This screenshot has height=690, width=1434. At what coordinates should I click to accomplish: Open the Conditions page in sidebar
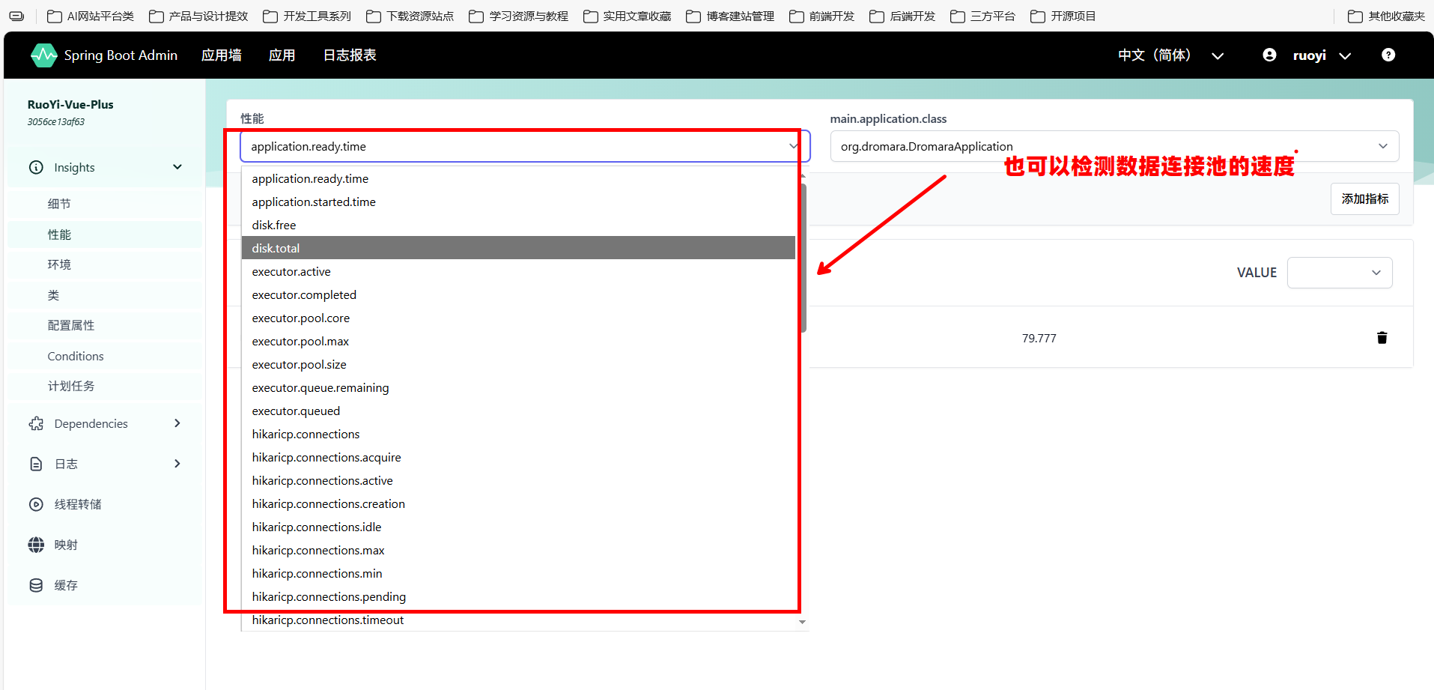(76, 356)
